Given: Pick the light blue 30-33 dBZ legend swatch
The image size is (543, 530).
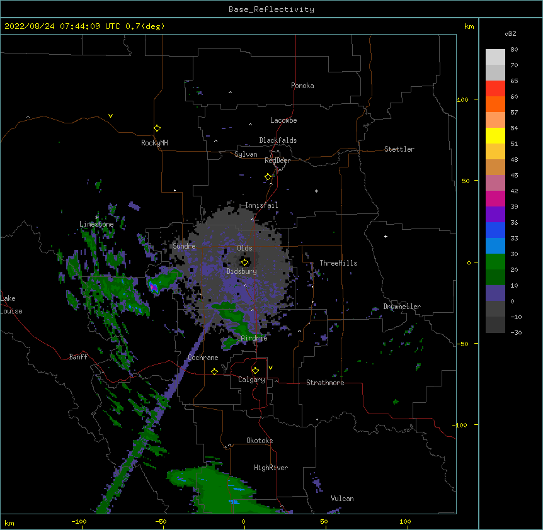Looking at the screenshot, I should [495, 245].
